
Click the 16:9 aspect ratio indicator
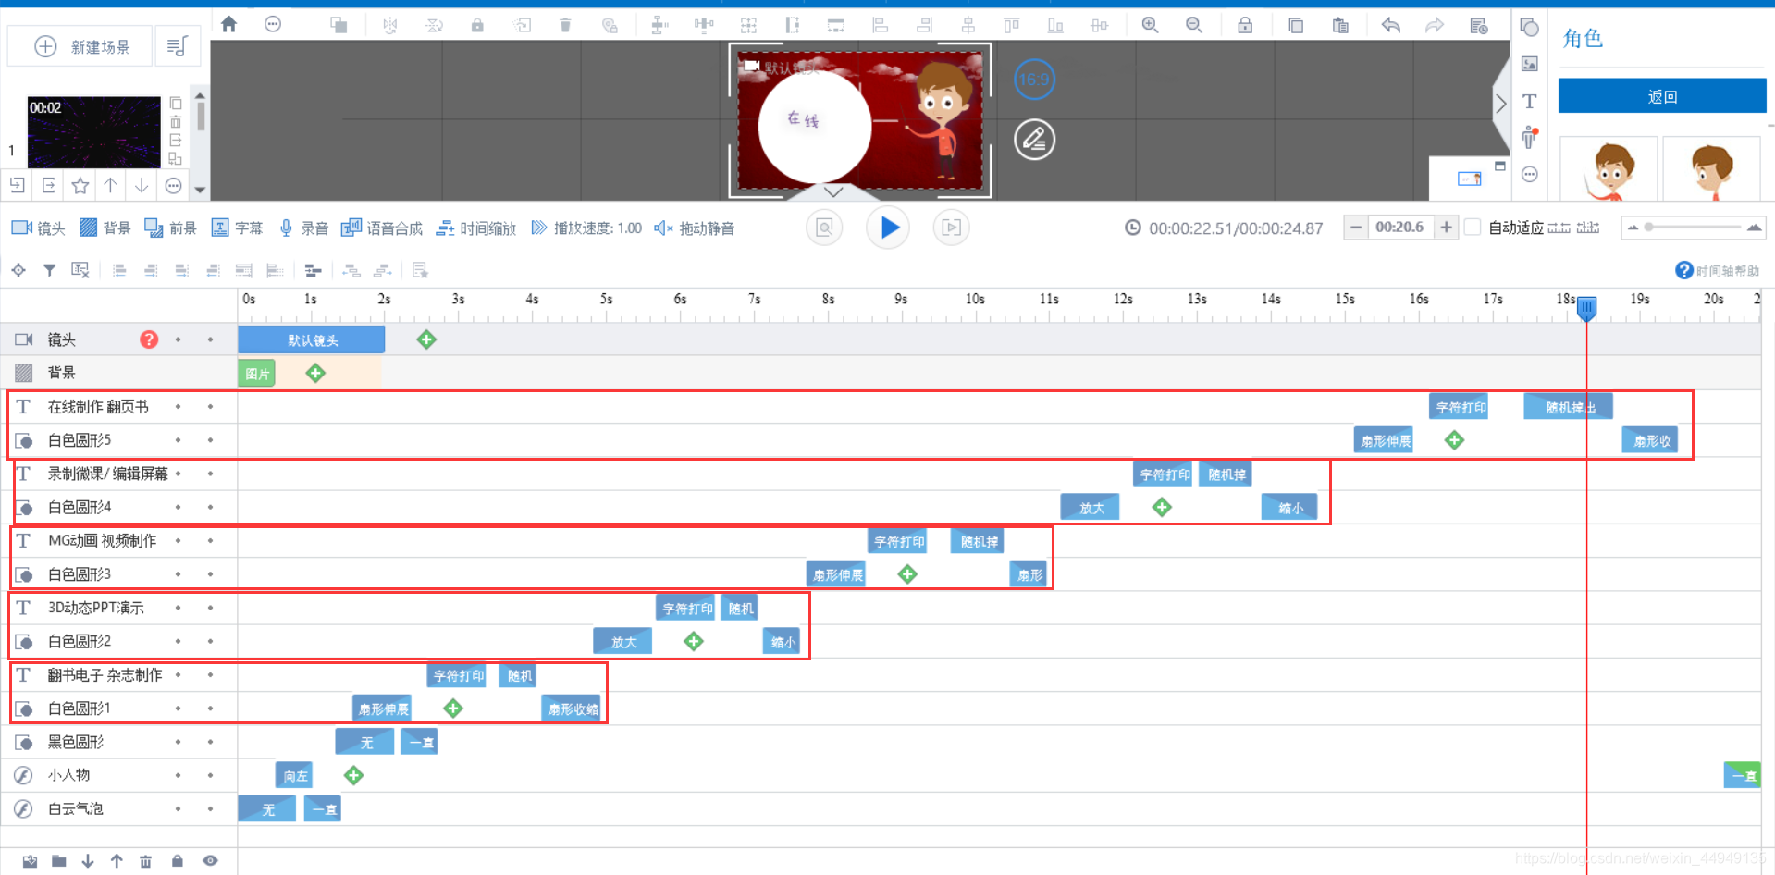[1034, 80]
